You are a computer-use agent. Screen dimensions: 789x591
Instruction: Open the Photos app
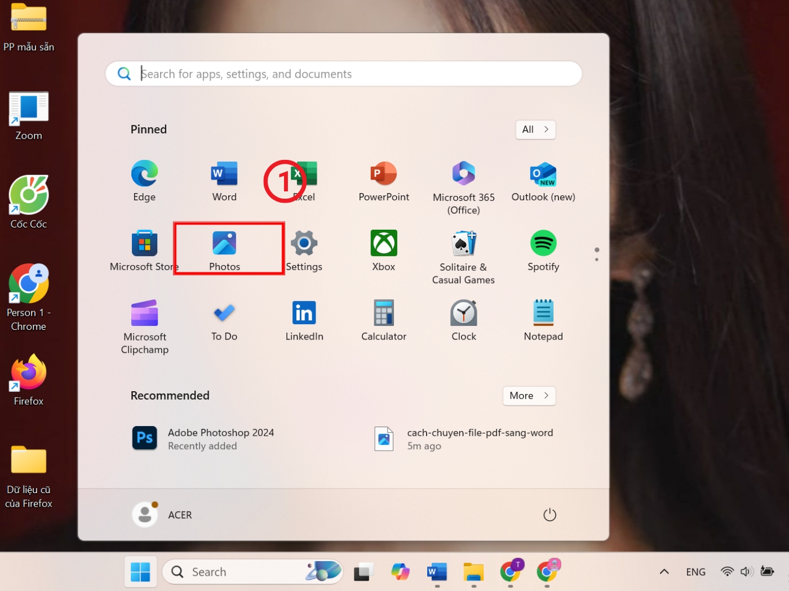pyautogui.click(x=224, y=251)
